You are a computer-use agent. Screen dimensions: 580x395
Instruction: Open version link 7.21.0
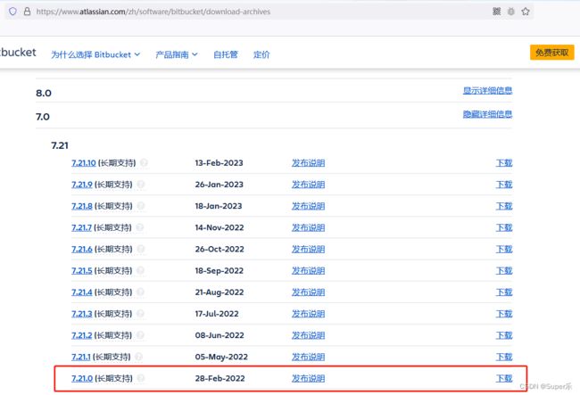tap(82, 378)
